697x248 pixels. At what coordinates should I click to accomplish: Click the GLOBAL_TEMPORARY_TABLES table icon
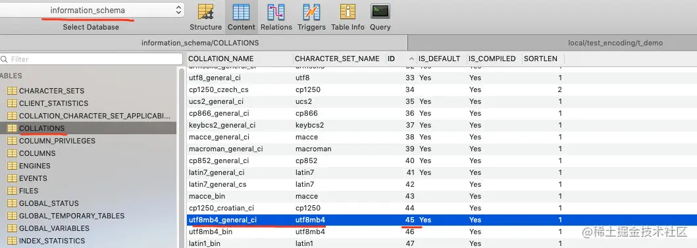tap(12, 216)
